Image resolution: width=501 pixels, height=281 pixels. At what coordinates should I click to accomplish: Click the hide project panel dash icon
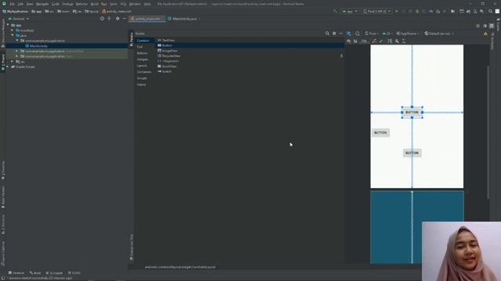tap(124, 19)
